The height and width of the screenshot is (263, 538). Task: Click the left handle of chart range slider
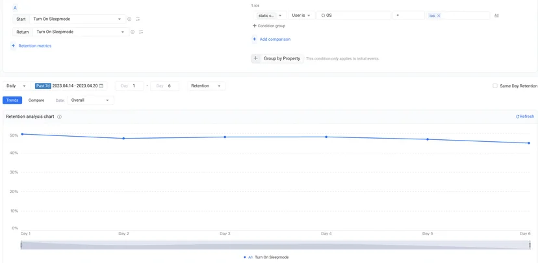tap(21, 245)
